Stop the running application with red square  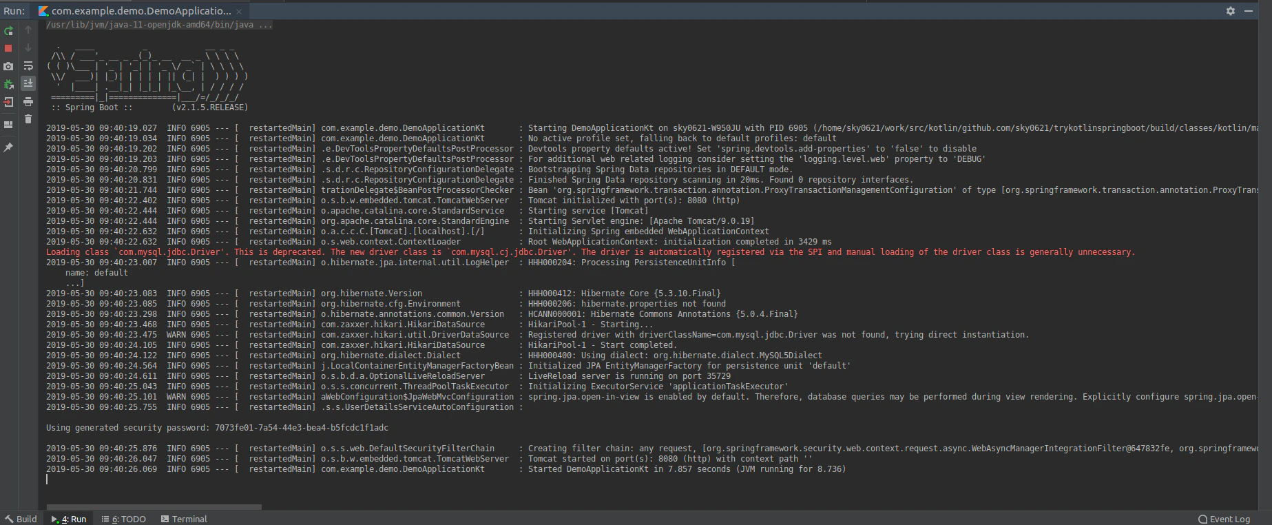pyautogui.click(x=8, y=48)
